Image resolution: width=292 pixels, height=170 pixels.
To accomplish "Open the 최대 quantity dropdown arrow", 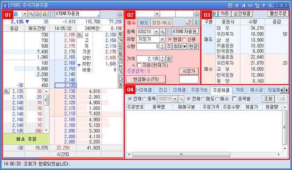I will tap(185, 46).
